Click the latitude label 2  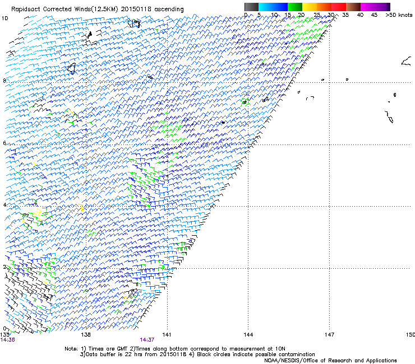click(4, 267)
